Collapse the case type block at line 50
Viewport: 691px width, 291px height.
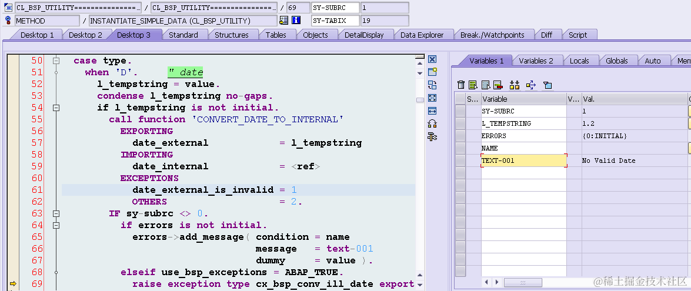[x=56, y=61]
